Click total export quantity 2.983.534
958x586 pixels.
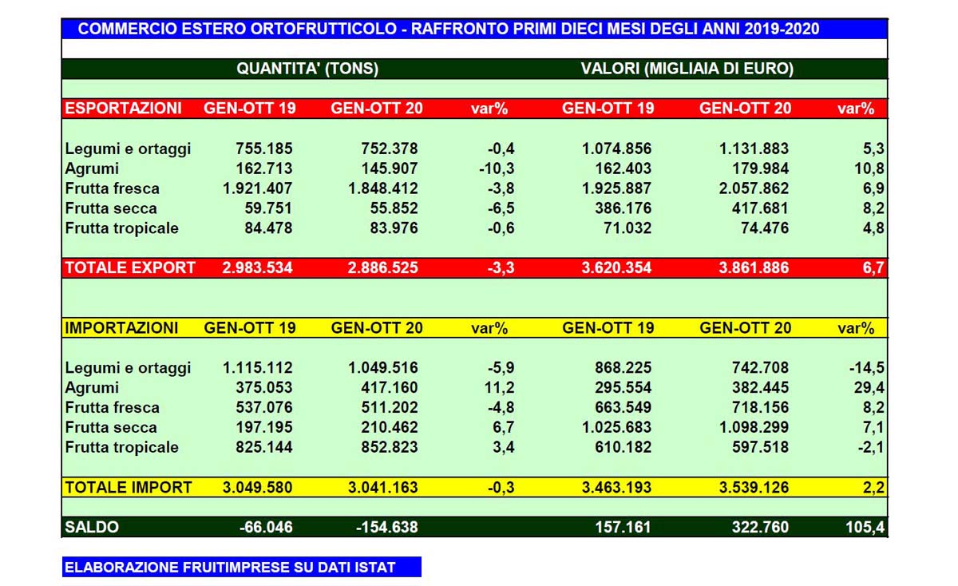pos(257,268)
